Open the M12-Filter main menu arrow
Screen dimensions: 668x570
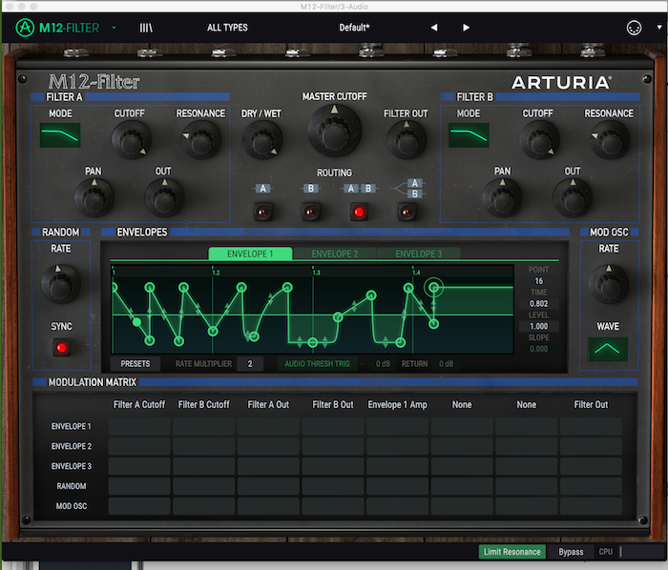114,28
